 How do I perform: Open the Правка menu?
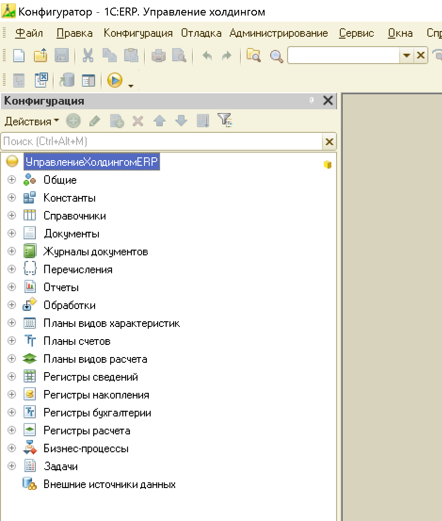tap(74, 33)
